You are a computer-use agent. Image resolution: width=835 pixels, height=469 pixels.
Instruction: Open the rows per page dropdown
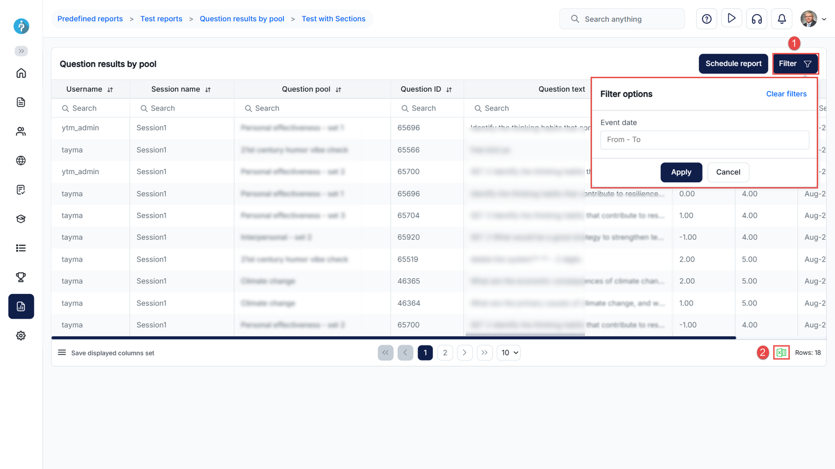click(509, 353)
